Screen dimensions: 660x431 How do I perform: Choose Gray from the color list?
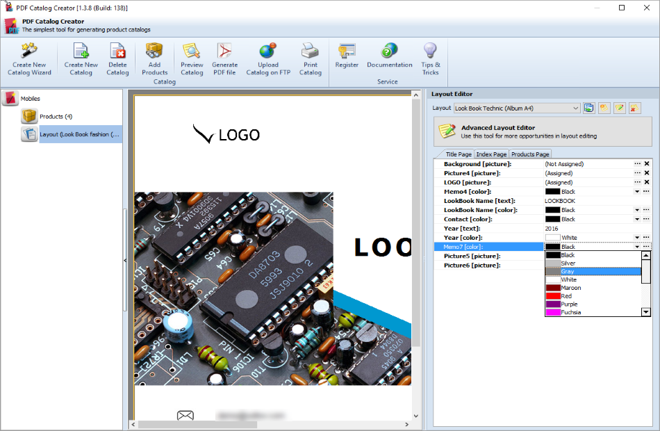click(593, 271)
